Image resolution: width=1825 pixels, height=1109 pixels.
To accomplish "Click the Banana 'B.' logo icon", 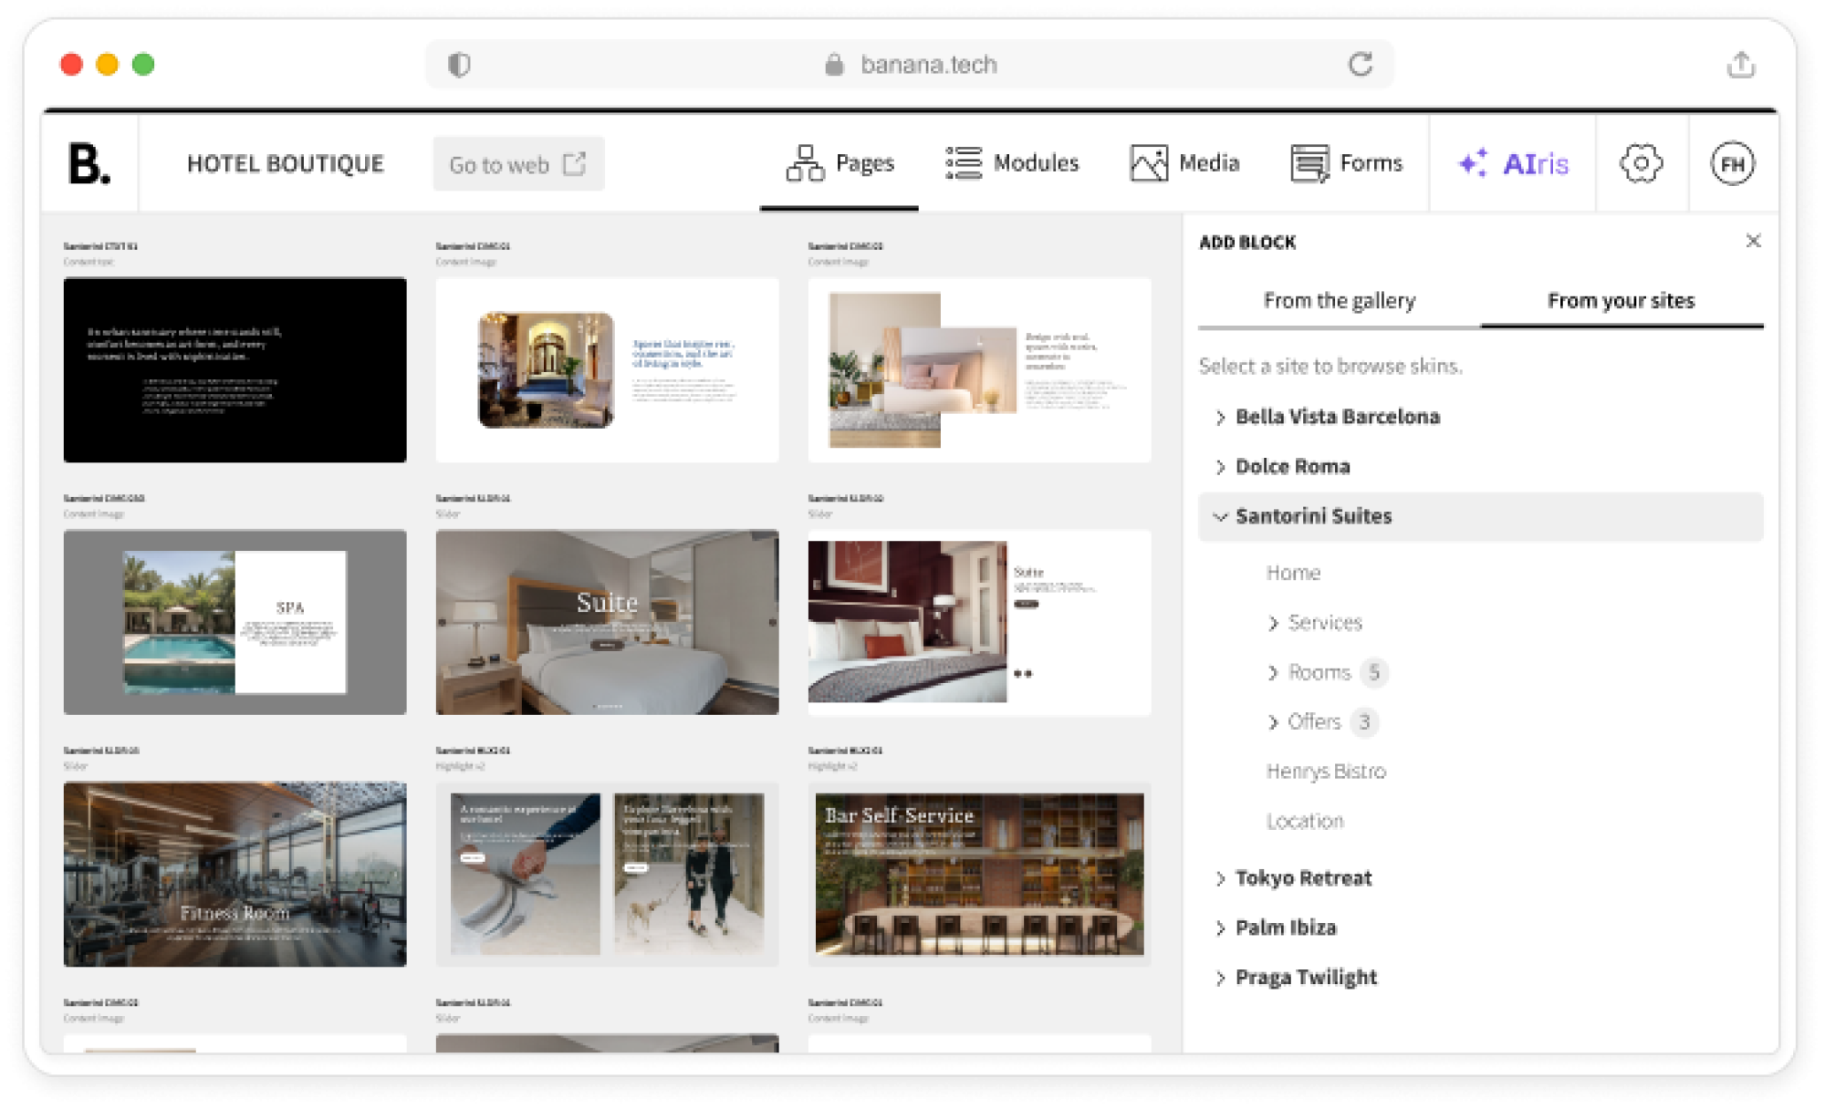I will pyautogui.click(x=89, y=164).
